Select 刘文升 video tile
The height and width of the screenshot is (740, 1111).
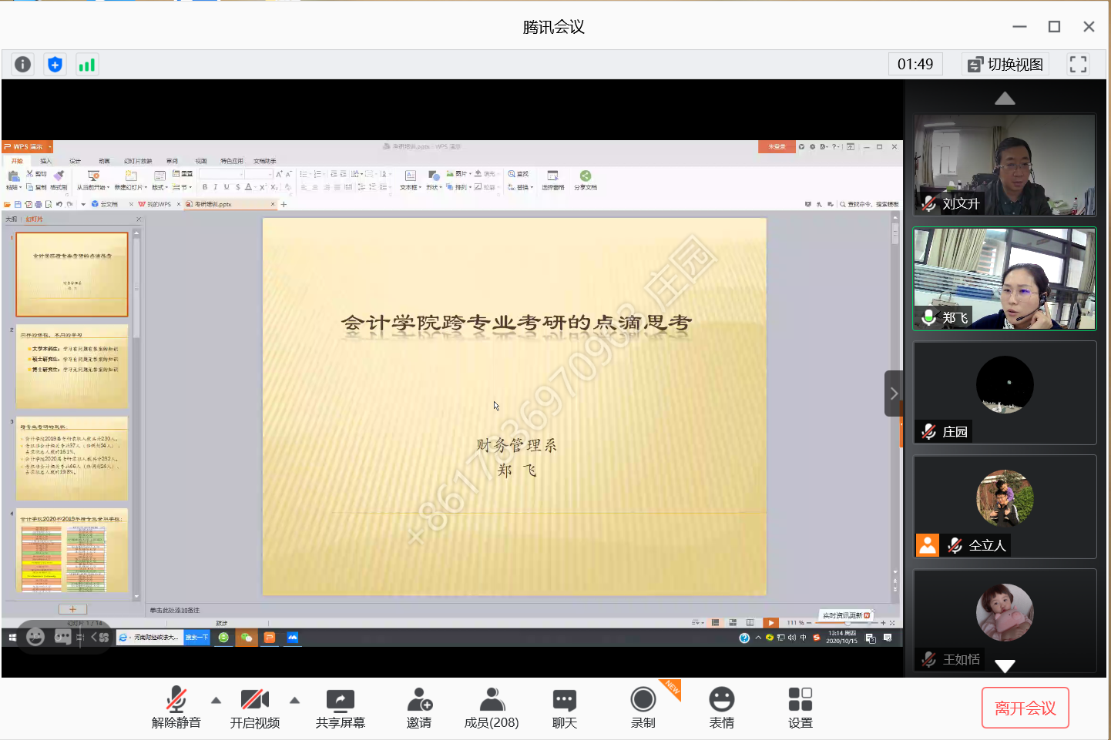(x=1005, y=165)
